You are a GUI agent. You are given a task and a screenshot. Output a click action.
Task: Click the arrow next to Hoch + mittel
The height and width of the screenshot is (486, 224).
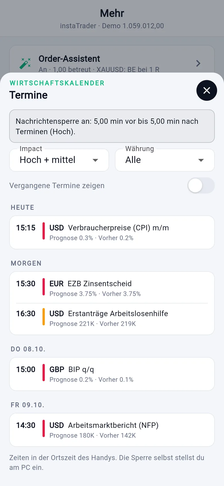95,160
